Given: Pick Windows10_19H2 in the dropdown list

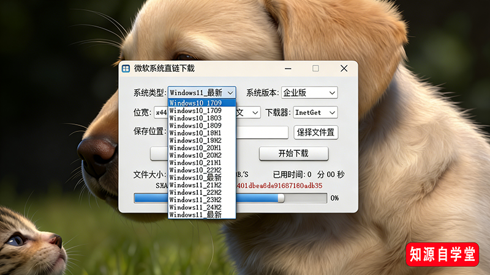Looking at the screenshot, I should point(202,141).
